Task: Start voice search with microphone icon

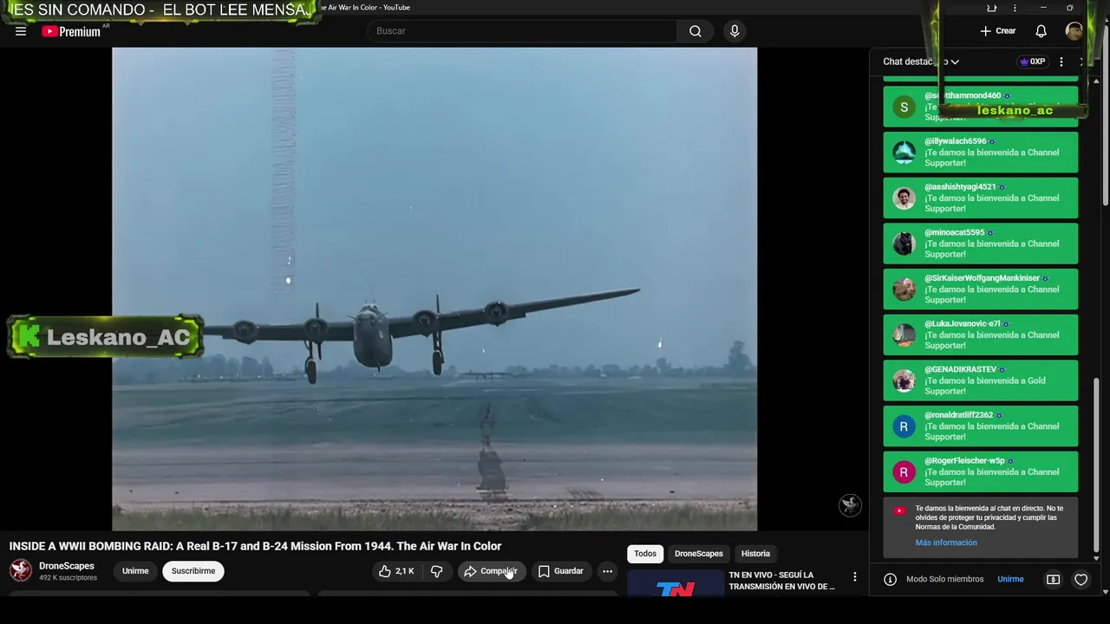Action: 735,31
